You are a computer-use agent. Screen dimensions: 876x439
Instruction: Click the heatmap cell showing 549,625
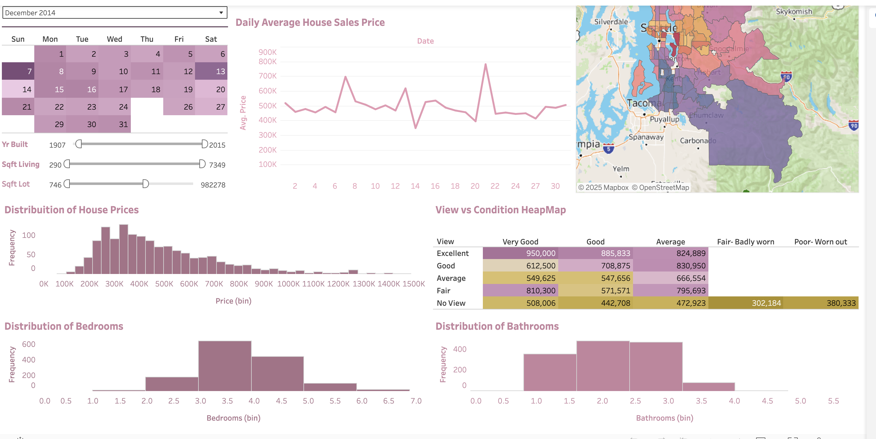(520, 278)
